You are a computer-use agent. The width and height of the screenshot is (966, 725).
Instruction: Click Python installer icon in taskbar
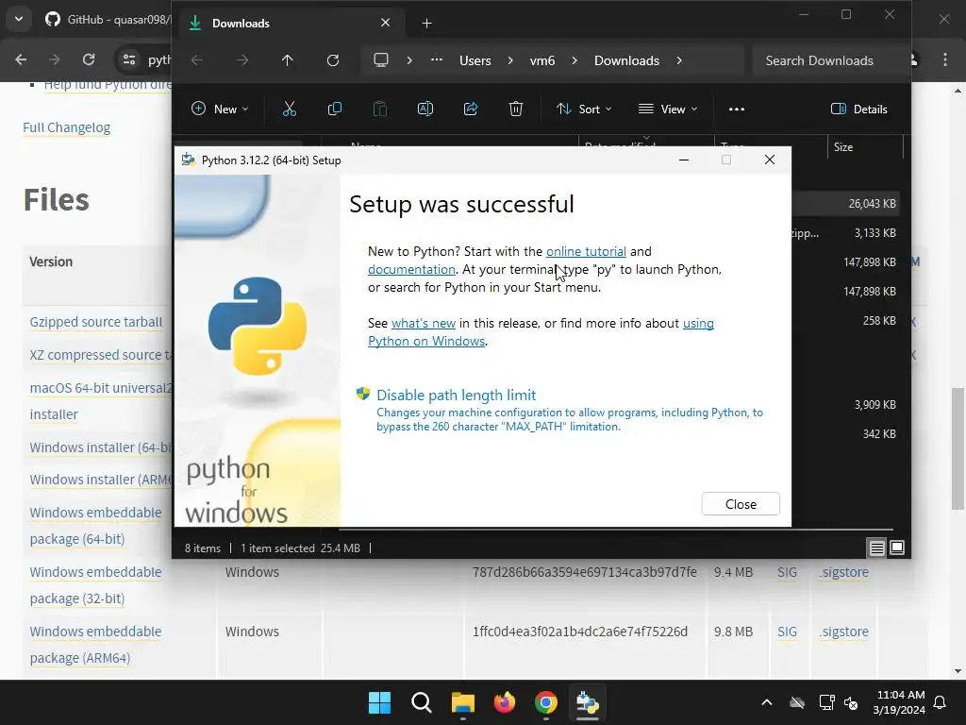(x=587, y=702)
